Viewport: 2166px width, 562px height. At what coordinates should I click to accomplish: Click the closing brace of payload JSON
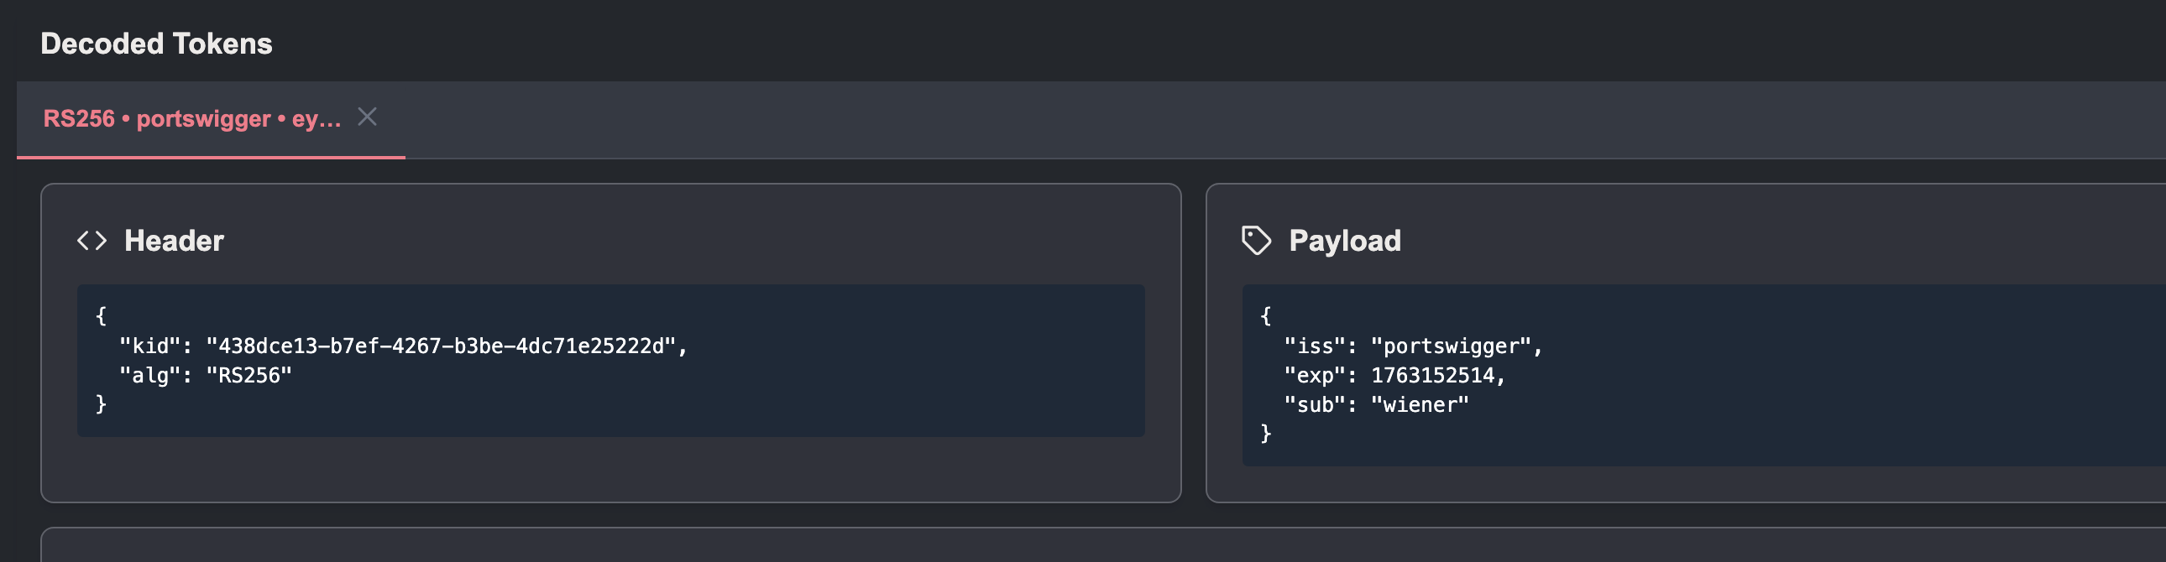coord(1265,434)
